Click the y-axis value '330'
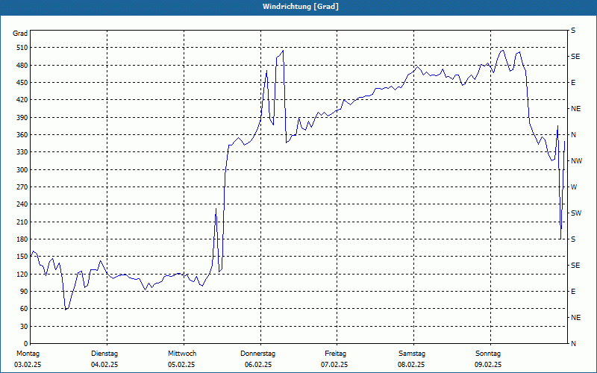Viewport: 597px width, 373px height. (x=22, y=152)
